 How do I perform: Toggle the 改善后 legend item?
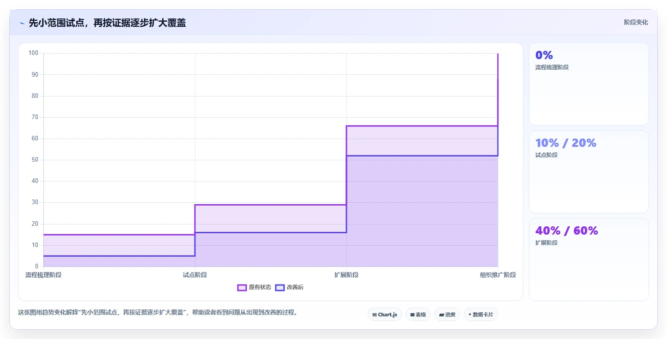coord(289,287)
